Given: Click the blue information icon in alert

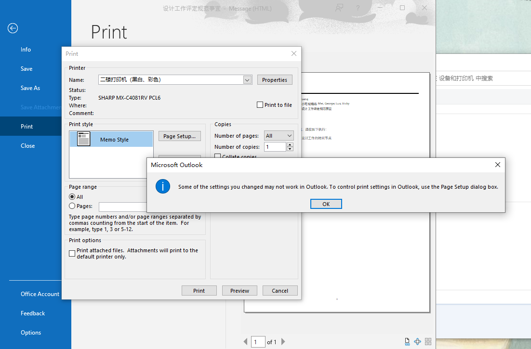Looking at the screenshot, I should click(163, 186).
